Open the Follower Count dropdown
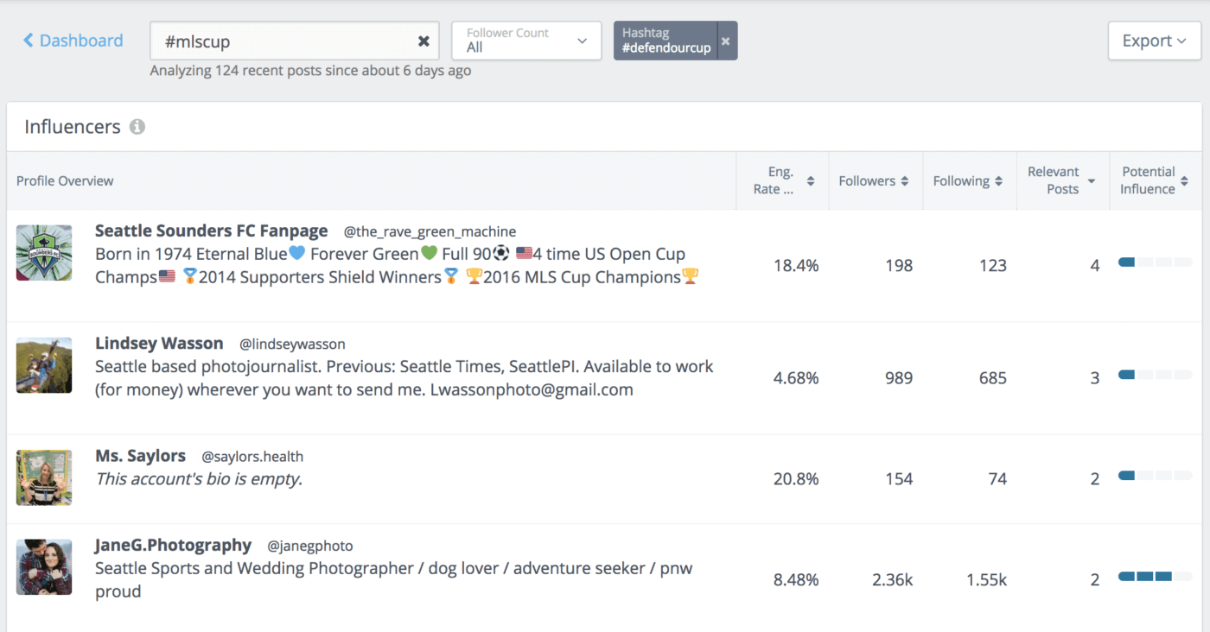The width and height of the screenshot is (1210, 632). [525, 41]
